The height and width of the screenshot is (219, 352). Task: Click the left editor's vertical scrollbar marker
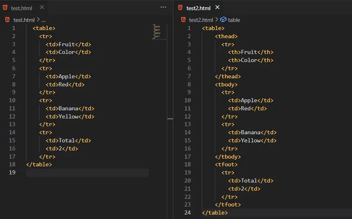[170, 119]
